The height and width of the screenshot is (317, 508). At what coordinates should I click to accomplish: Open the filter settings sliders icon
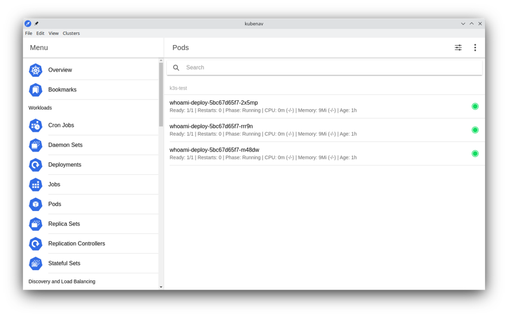(x=458, y=48)
